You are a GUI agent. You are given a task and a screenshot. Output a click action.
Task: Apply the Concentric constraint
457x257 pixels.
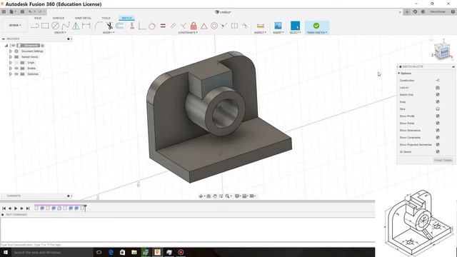214,26
